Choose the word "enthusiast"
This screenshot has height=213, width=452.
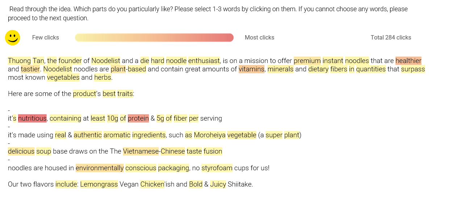(204, 61)
